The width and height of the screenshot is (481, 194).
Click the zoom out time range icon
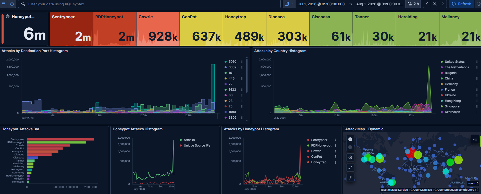pos(435,4)
